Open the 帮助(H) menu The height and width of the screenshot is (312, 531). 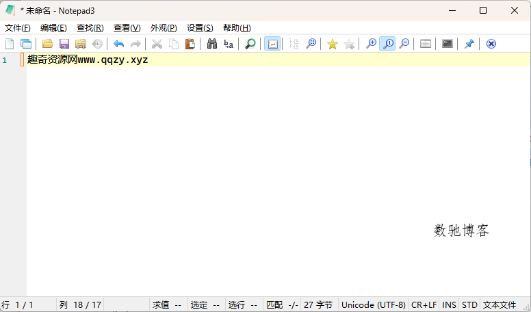[x=237, y=28]
